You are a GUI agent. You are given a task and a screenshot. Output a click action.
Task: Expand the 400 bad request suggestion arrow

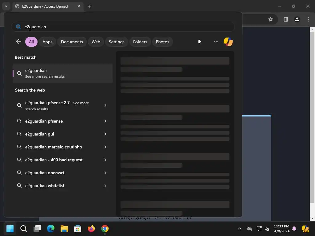click(x=105, y=160)
